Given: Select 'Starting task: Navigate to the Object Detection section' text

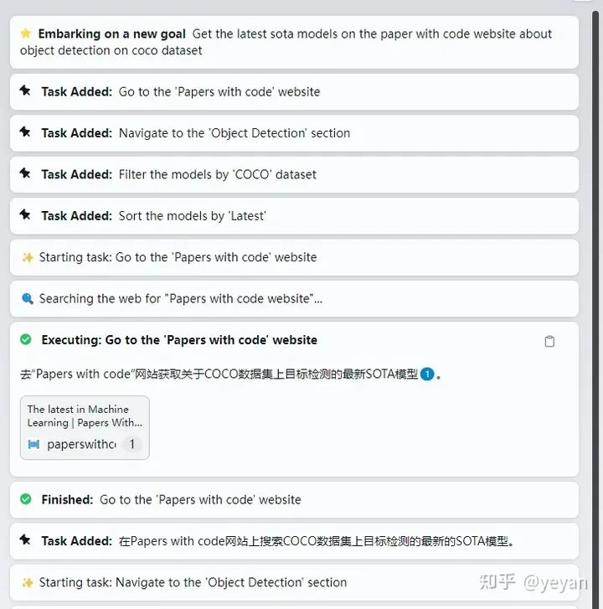Looking at the screenshot, I should (x=193, y=582).
